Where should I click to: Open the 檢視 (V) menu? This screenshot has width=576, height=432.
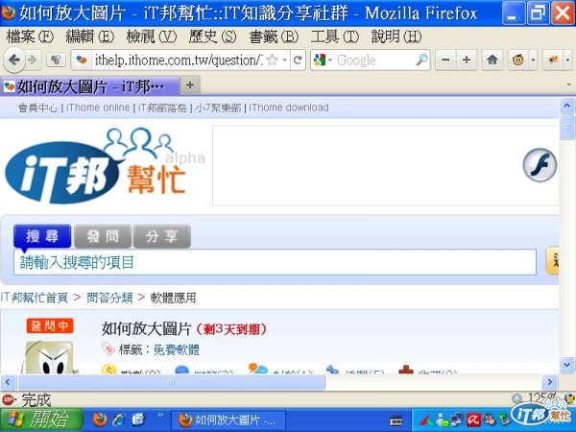(x=152, y=36)
